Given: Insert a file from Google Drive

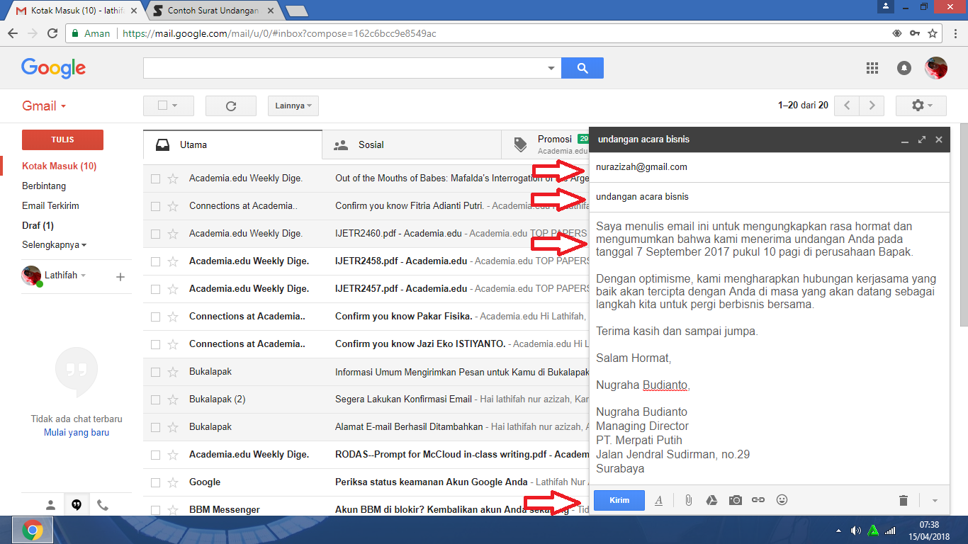Looking at the screenshot, I should point(711,500).
